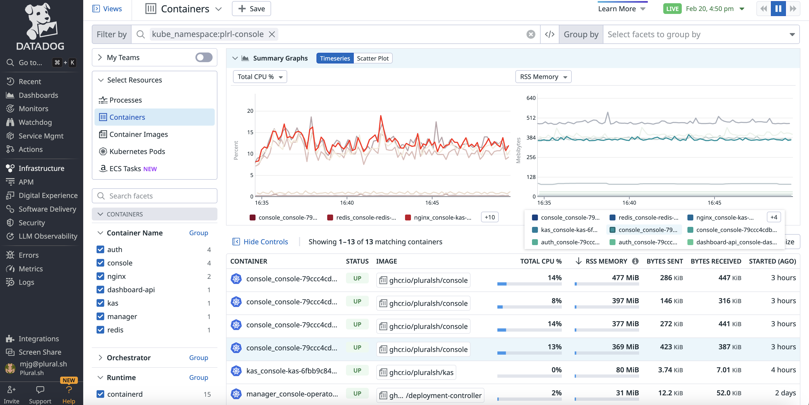
Task: Open Dashboards in sidebar
Action: [38, 95]
